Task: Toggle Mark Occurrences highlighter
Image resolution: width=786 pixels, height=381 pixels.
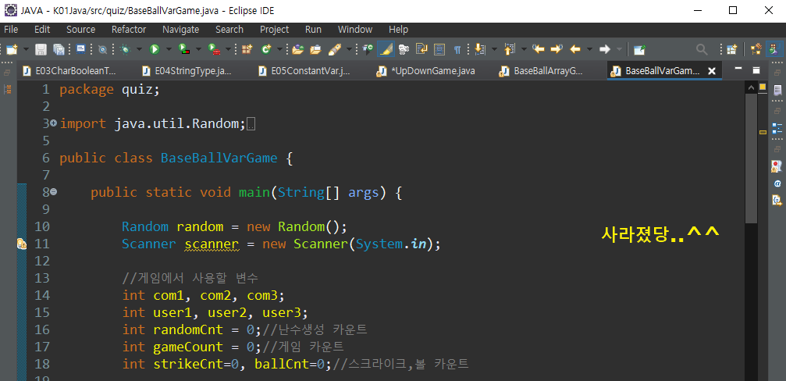Action: 386,49
